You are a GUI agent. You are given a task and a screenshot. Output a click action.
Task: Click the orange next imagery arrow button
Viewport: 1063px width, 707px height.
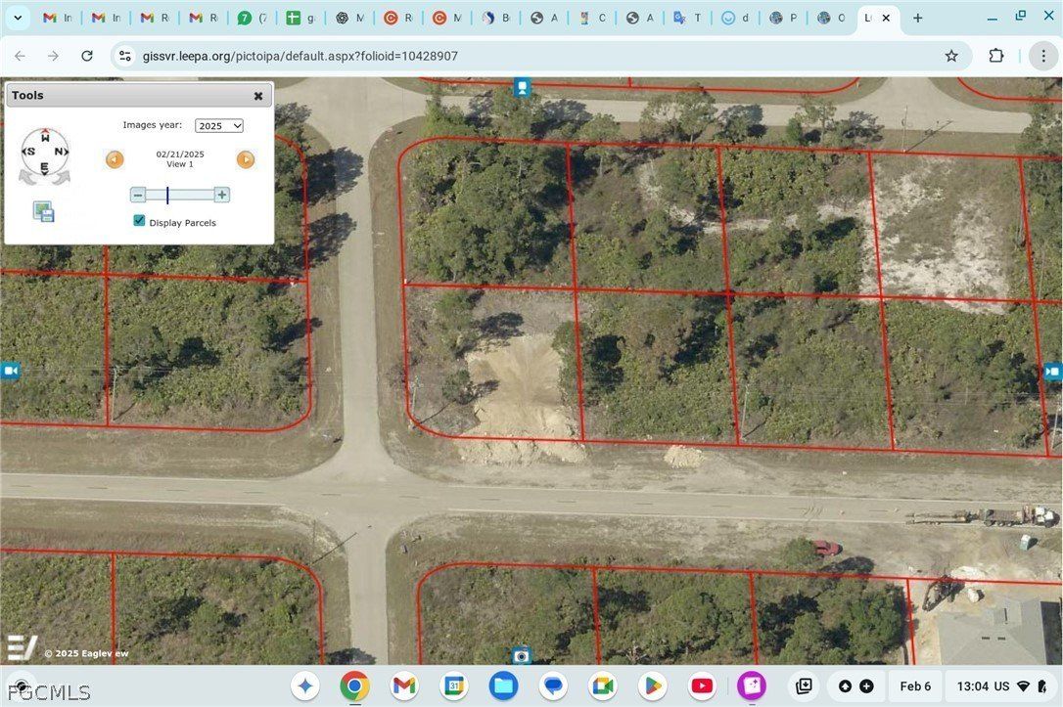click(246, 158)
